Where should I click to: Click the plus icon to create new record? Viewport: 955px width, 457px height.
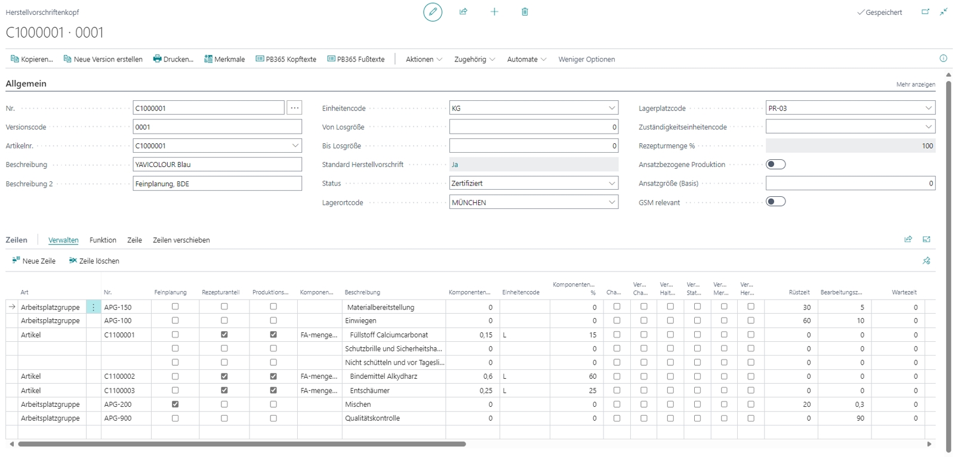pos(494,12)
